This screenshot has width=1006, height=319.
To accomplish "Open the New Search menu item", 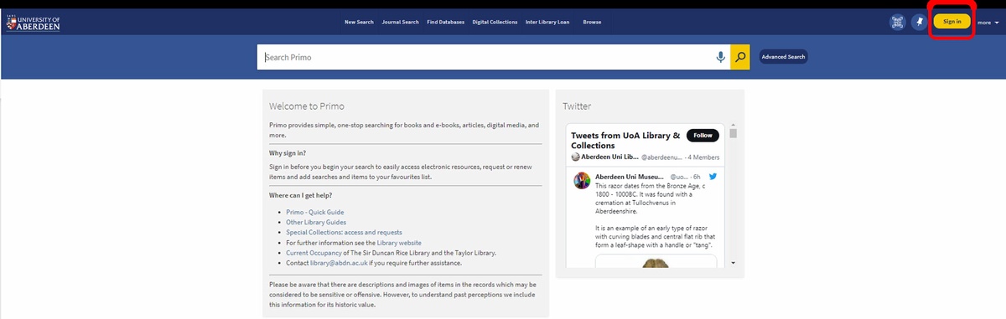I will tap(359, 22).
